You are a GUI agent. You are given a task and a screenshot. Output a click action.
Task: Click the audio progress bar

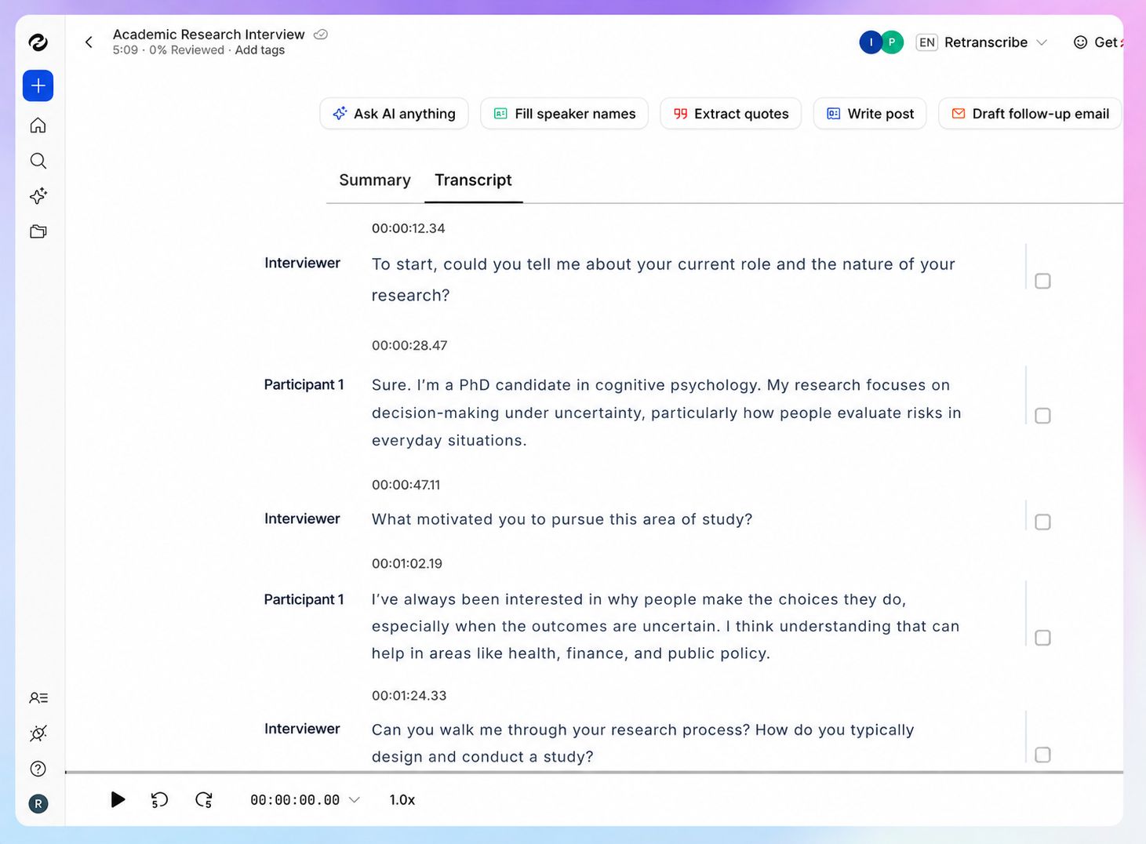pos(594,772)
